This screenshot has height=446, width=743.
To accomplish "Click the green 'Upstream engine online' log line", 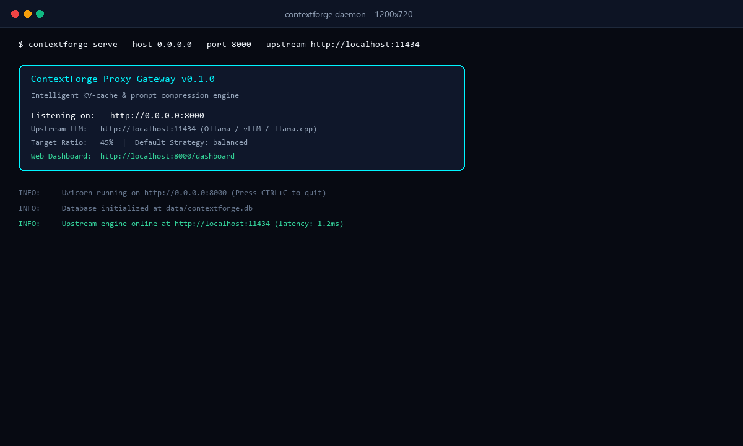I will (202, 224).
